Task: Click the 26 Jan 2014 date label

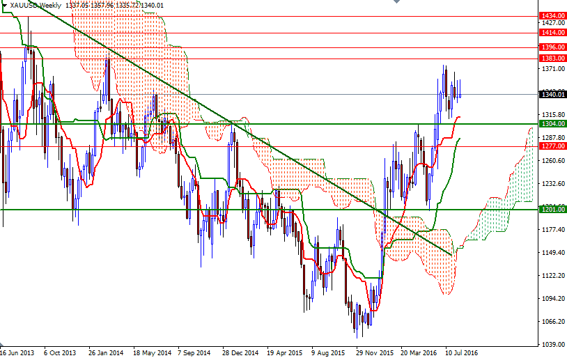Action: click(106, 352)
